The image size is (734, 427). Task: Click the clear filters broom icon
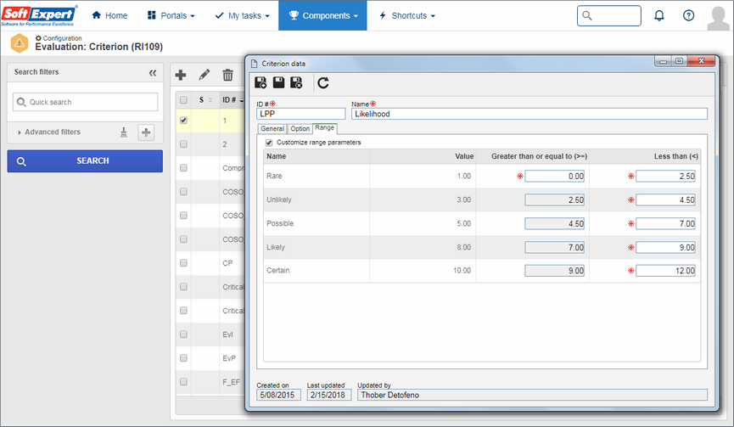coord(124,132)
